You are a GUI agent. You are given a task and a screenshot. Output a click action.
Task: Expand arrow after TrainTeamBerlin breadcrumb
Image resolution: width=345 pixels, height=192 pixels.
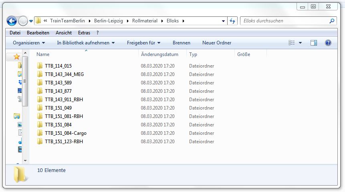89,21
